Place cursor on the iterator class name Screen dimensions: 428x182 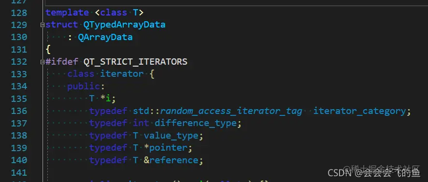coord(122,74)
